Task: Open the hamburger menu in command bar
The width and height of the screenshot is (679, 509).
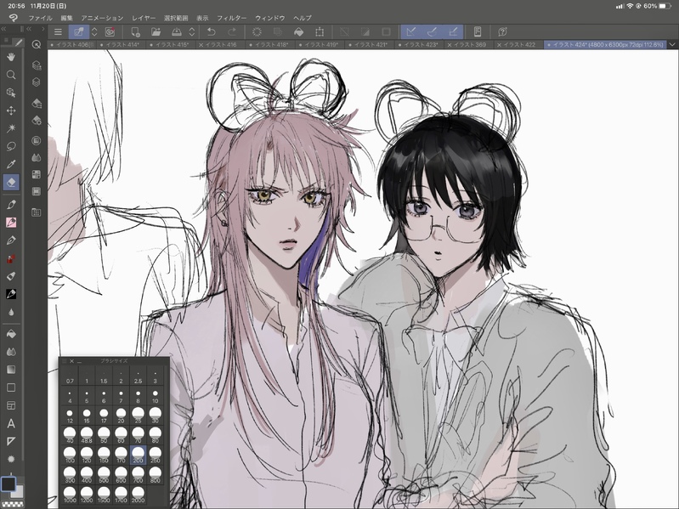Action: click(58, 31)
